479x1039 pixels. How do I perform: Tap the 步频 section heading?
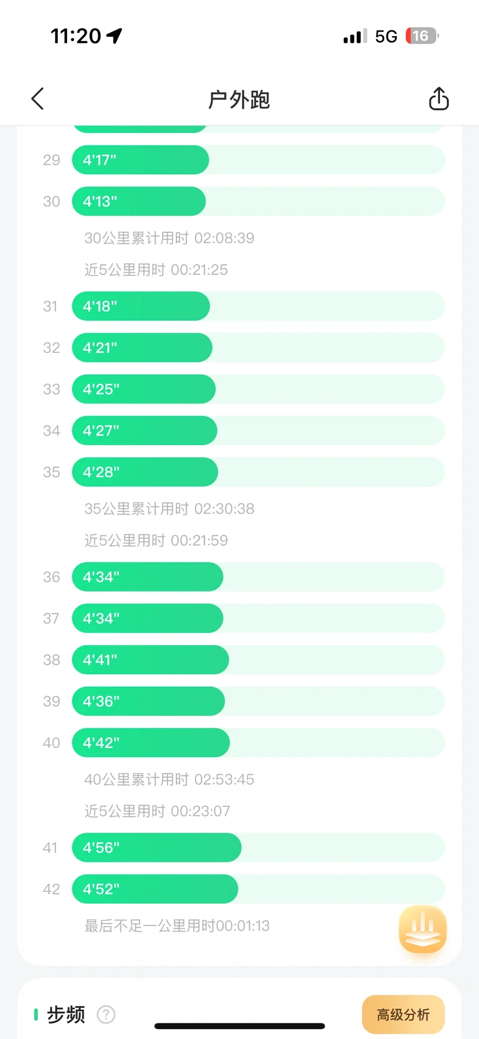(x=66, y=1015)
